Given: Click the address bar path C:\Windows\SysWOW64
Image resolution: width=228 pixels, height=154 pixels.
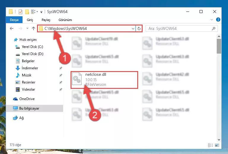Looking at the screenshot, I should pyautogui.click(x=66, y=28).
